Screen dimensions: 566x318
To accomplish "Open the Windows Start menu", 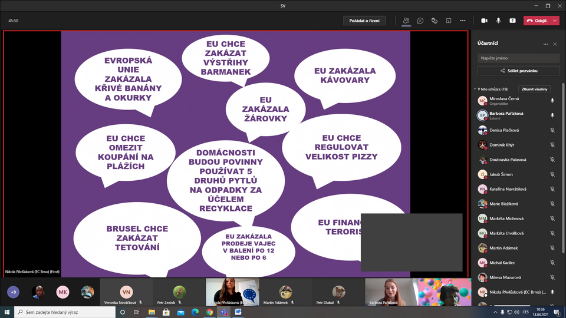I will tap(7, 312).
